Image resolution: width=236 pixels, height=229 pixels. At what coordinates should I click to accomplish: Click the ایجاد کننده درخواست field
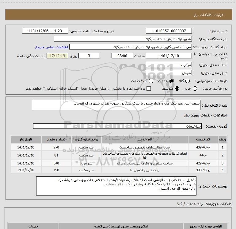(x=131, y=47)
